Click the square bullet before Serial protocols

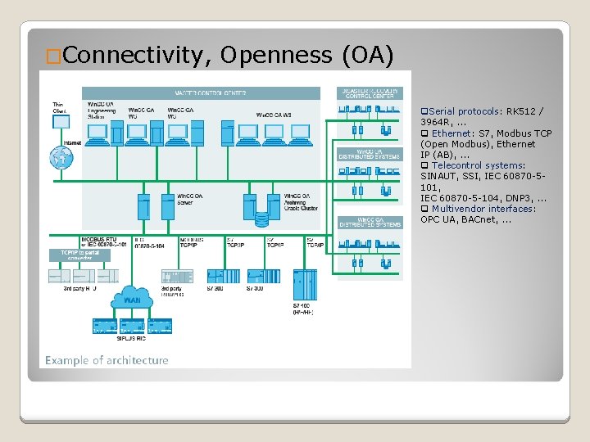tap(424, 111)
